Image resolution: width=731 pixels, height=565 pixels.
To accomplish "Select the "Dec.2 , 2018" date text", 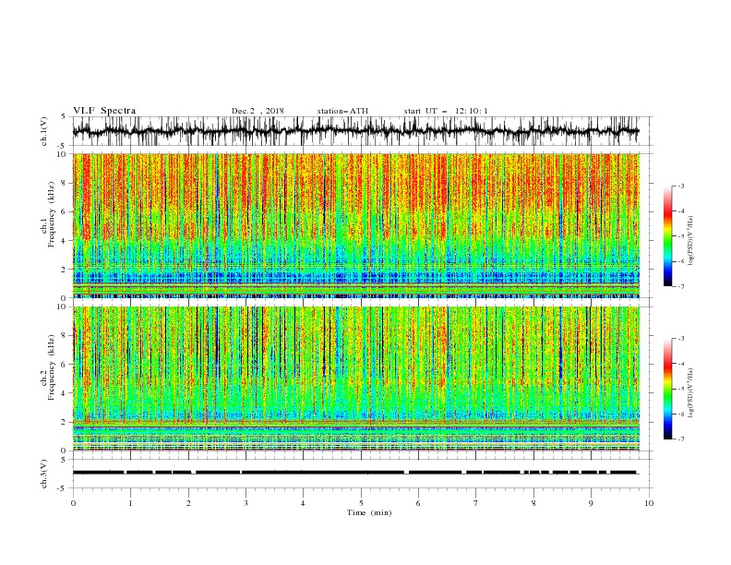I will [258, 111].
